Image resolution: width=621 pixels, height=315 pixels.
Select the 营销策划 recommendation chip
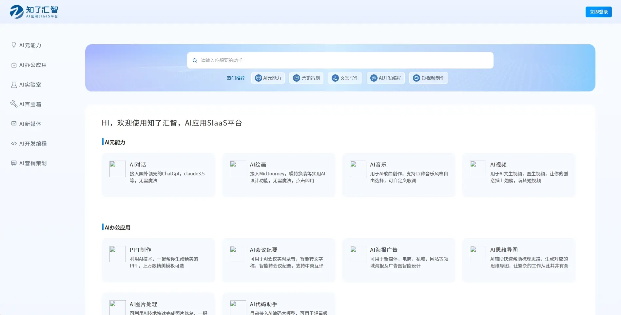[x=306, y=78]
